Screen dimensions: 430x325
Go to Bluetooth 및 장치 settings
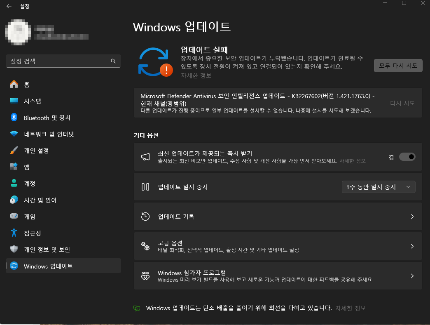point(63,118)
